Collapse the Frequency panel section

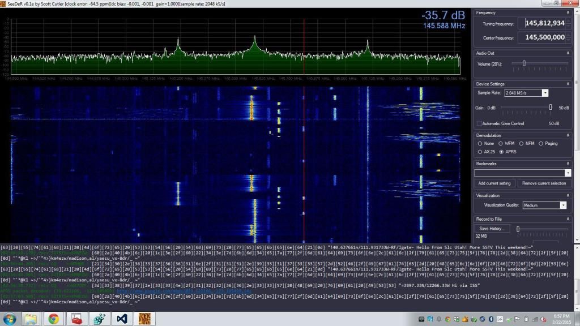coord(568,12)
